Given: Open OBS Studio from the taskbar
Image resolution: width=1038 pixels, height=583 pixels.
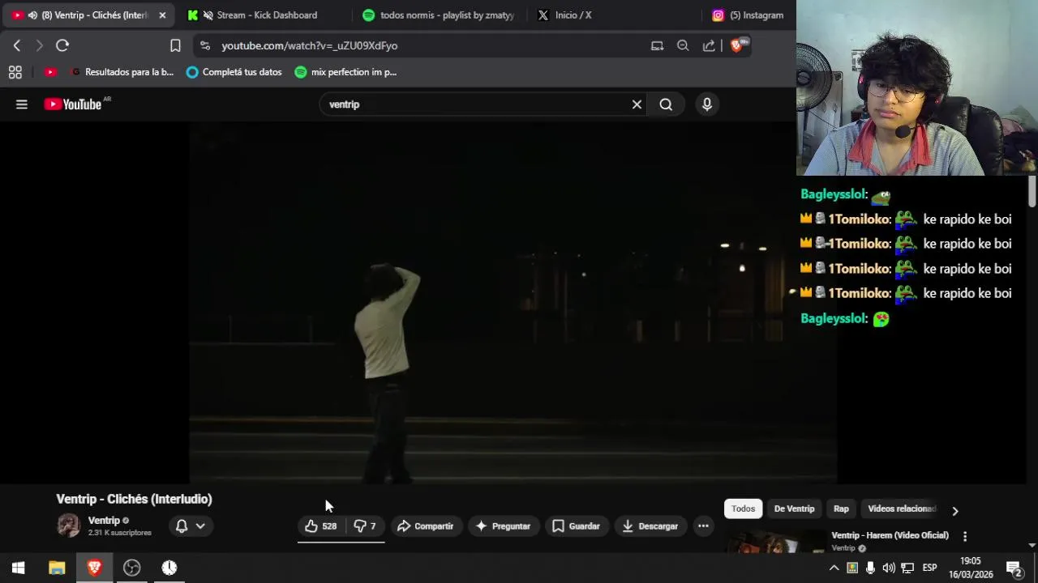Looking at the screenshot, I should (x=131, y=568).
